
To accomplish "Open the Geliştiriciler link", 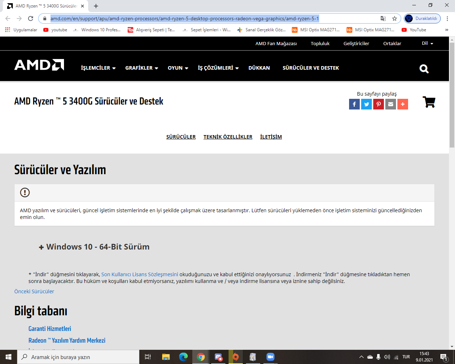I will pyautogui.click(x=356, y=44).
